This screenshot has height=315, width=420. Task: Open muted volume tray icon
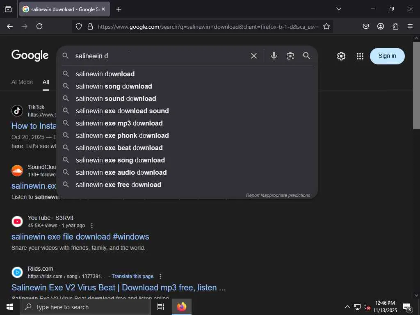367,307
